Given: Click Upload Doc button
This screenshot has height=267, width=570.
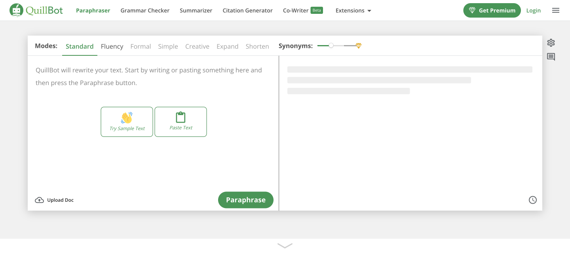Looking at the screenshot, I should [x=54, y=200].
